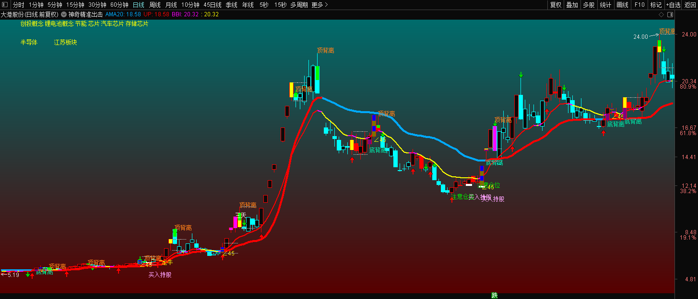This screenshot has height=299, width=698.
Task: Click the 5.19 low price label
Action: pyautogui.click(x=13, y=275)
